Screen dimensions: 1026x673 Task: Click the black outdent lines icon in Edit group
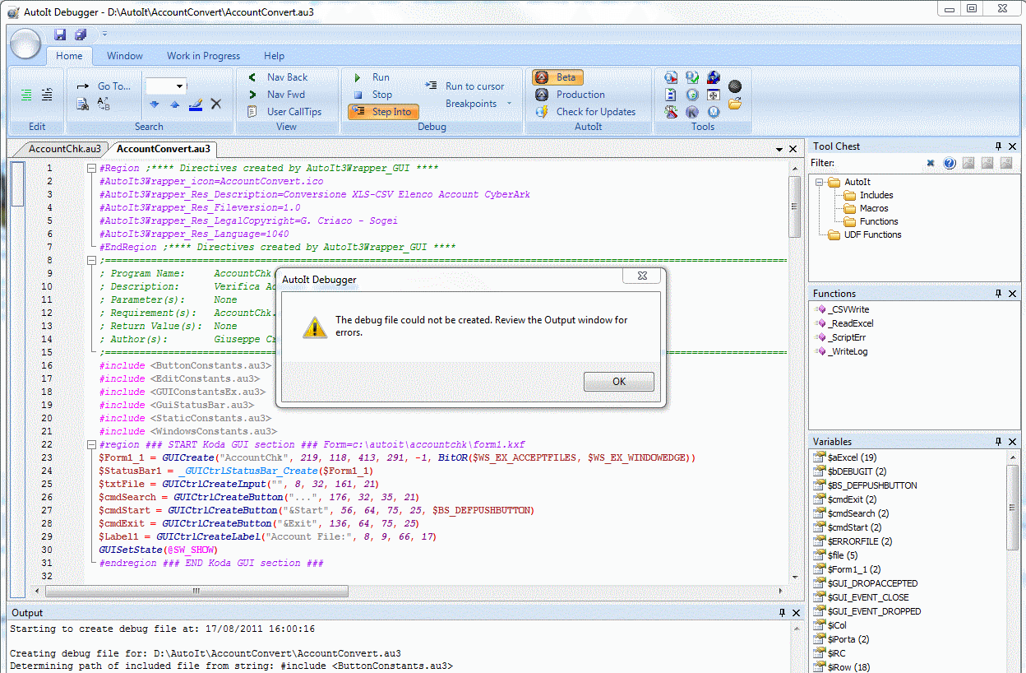click(x=48, y=95)
